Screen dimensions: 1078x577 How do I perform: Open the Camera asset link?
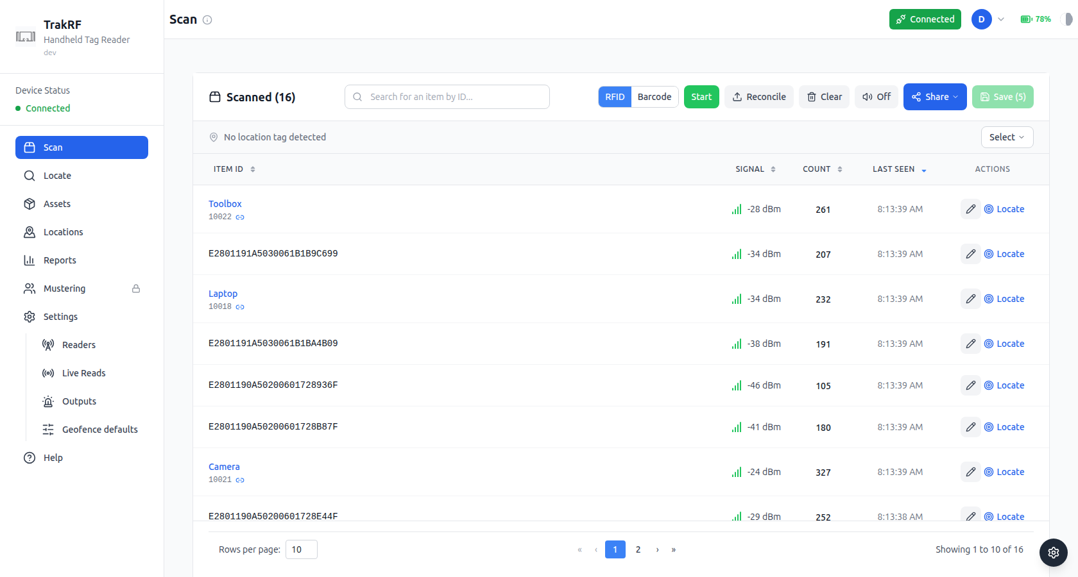(x=224, y=467)
